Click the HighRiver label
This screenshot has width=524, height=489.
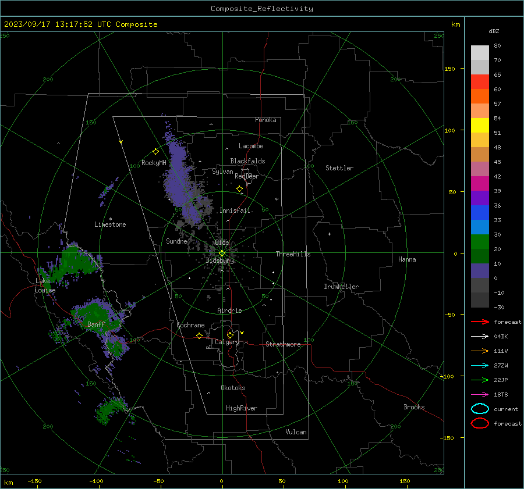pyautogui.click(x=242, y=408)
